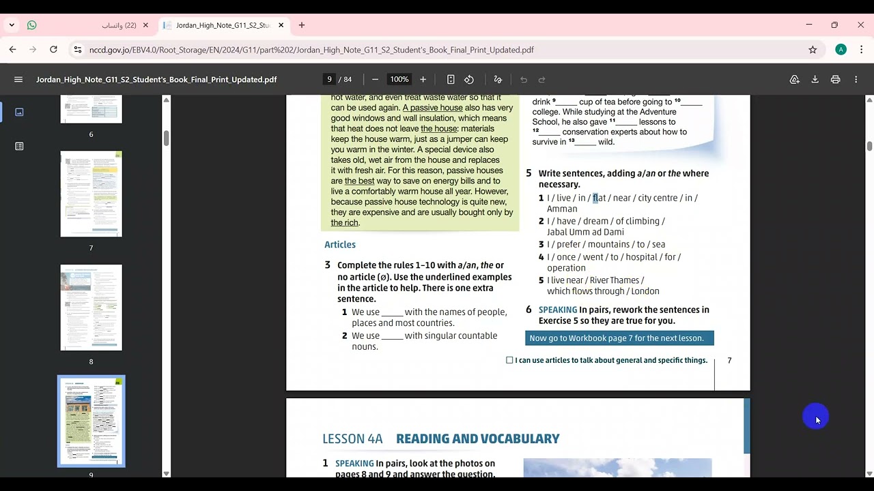Open the PDF viewer more actions menu

tap(856, 80)
